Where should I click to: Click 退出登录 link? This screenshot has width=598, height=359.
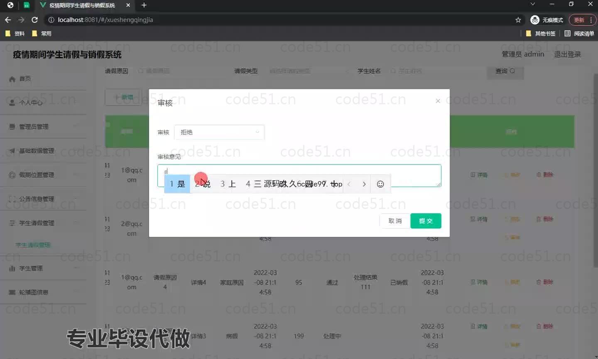pos(567,54)
